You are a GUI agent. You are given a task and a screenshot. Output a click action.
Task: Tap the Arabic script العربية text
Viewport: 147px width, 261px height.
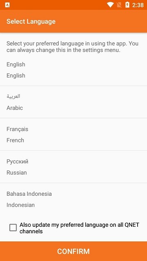[13, 96]
